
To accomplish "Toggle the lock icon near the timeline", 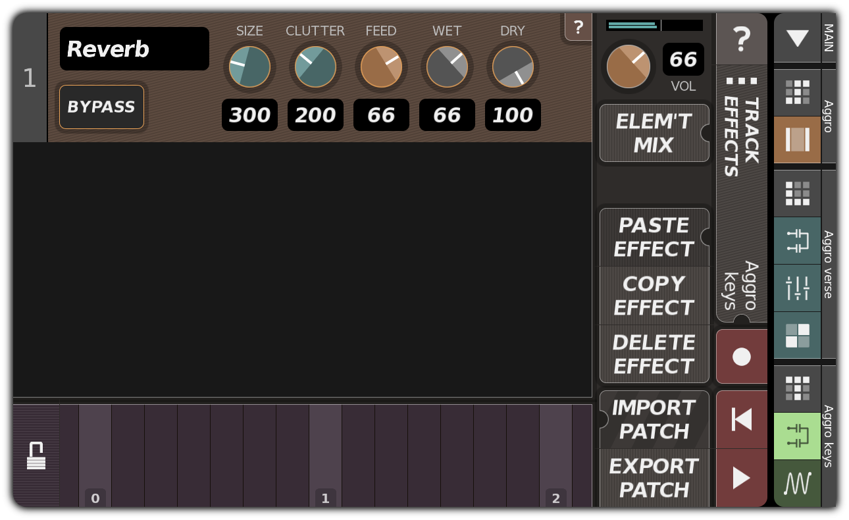I will point(36,454).
